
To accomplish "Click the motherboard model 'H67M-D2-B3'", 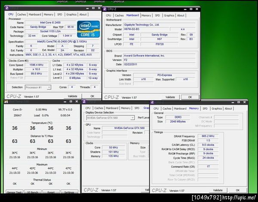I will (x=146, y=29).
